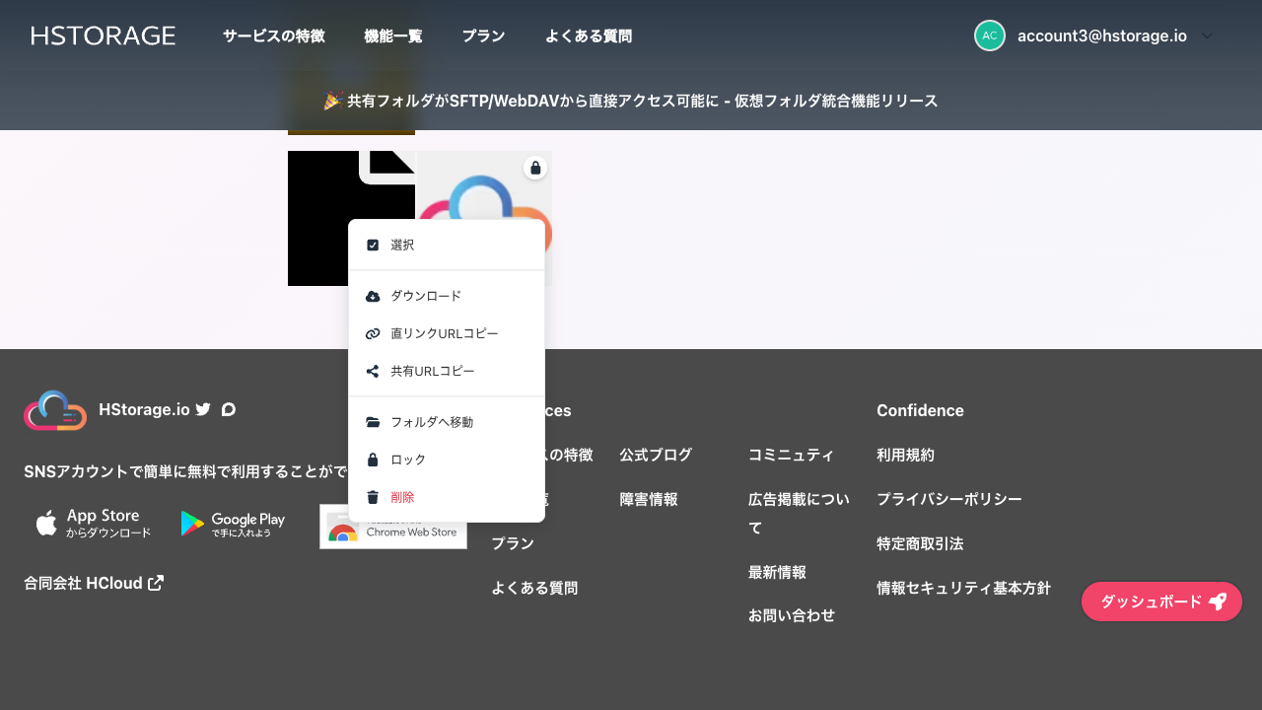
Task: Click external link icon beside HCloud
Action: (156, 583)
